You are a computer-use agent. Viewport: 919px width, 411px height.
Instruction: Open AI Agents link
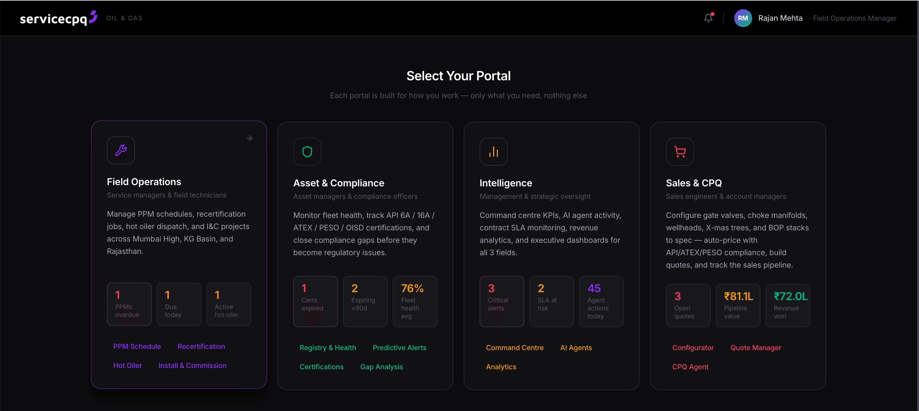click(576, 348)
